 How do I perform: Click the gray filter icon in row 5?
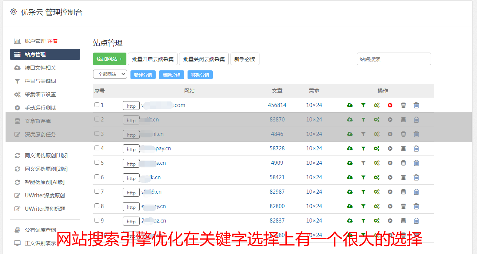coord(363,163)
